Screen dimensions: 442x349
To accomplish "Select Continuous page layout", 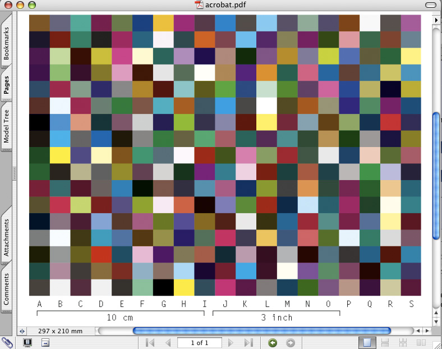I will pos(385,342).
